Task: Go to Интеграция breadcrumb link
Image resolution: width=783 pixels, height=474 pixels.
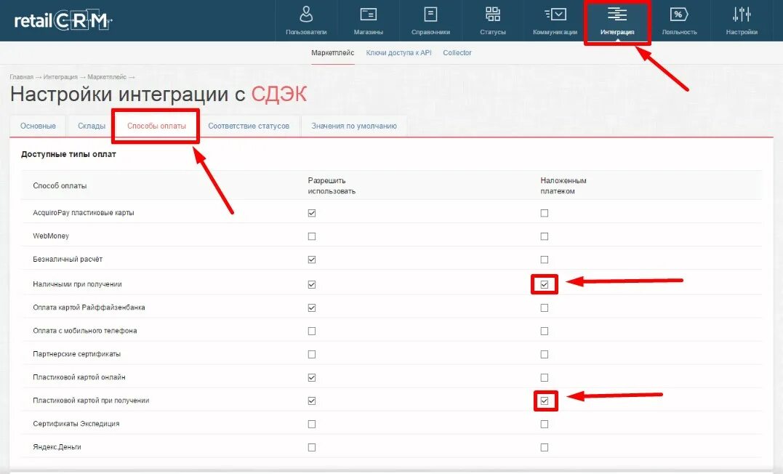Action: (60, 77)
